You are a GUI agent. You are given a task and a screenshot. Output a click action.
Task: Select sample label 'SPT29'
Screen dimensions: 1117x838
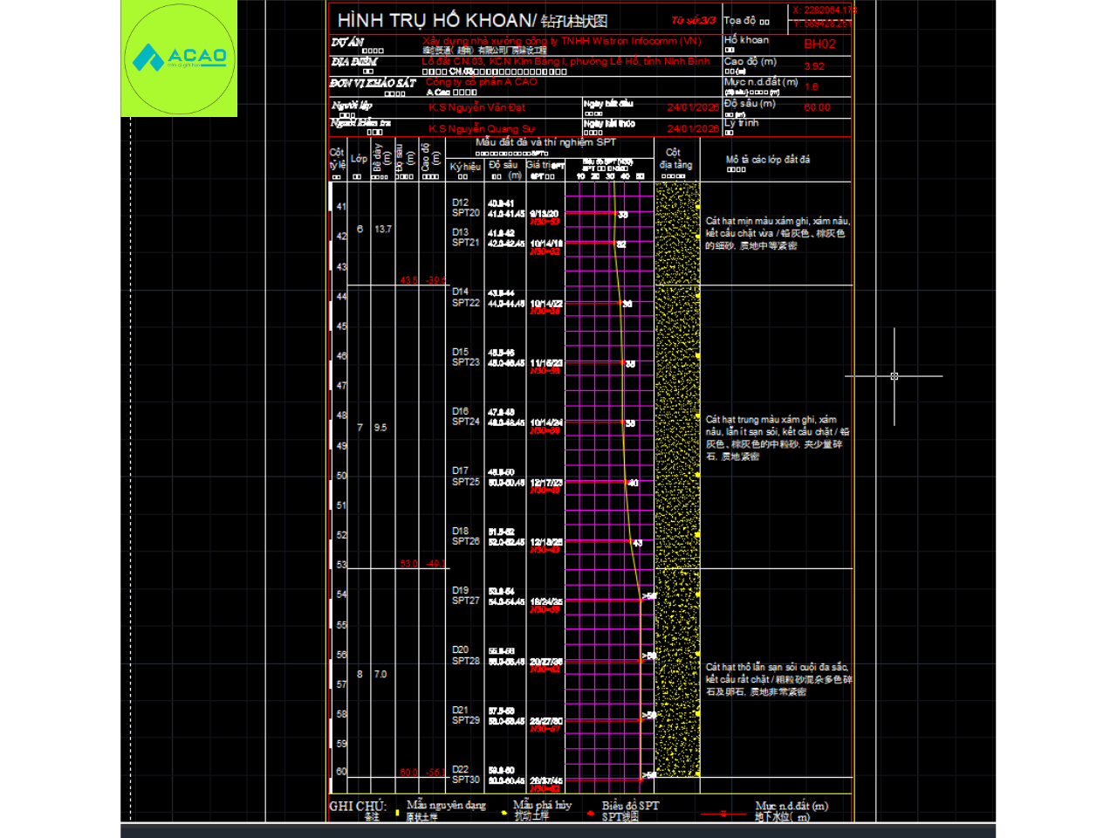466,720
